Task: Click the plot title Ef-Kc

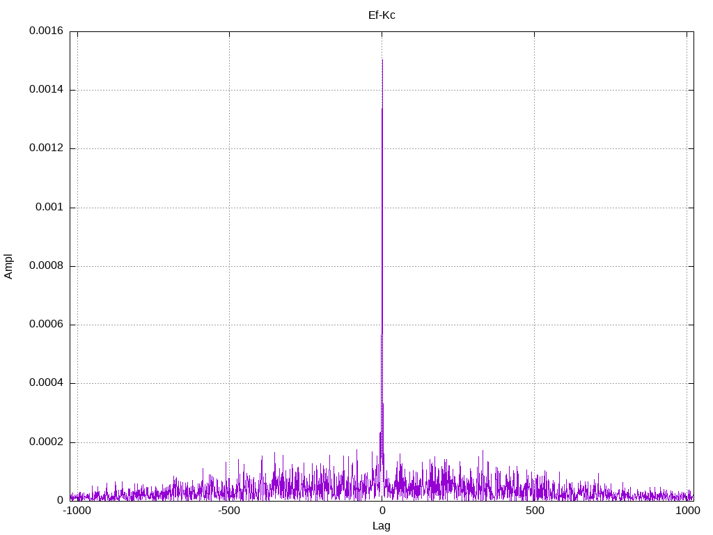Action: 382,15
